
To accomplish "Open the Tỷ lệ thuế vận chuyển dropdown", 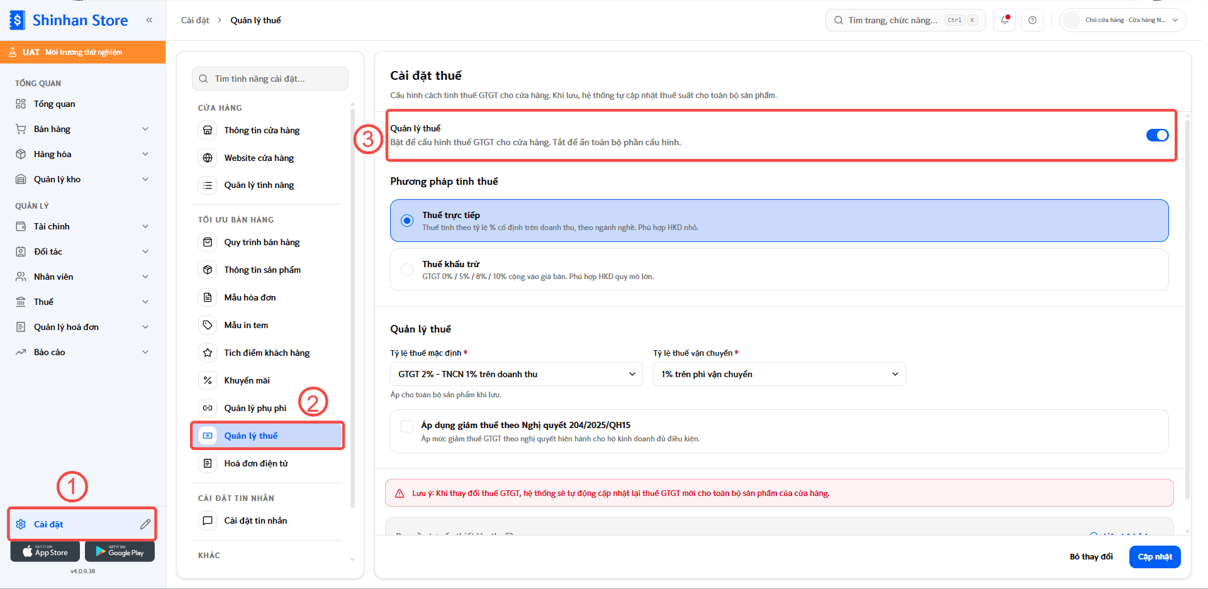I will click(x=780, y=374).
